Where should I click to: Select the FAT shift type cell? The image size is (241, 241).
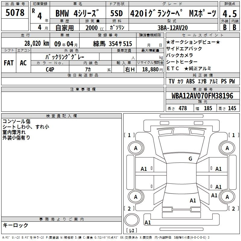(x=8, y=63)
